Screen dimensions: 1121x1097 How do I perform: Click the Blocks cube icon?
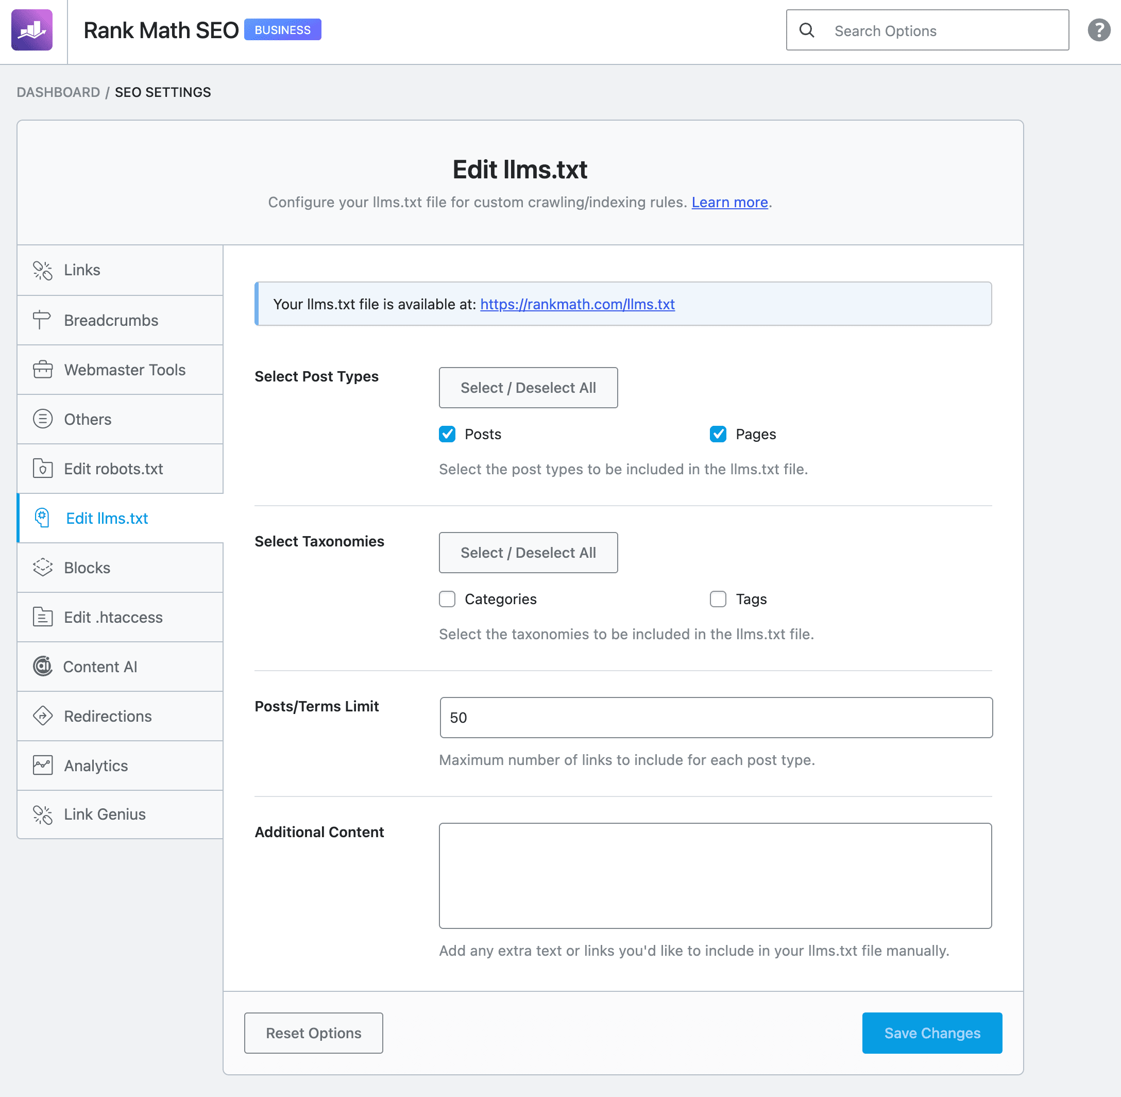(43, 568)
